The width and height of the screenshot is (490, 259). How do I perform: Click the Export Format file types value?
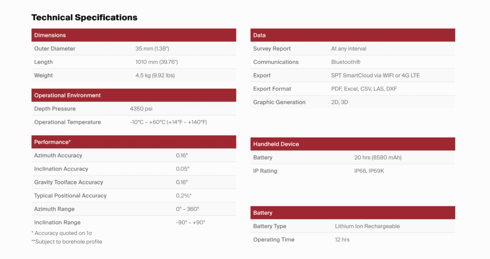pyautogui.click(x=364, y=89)
